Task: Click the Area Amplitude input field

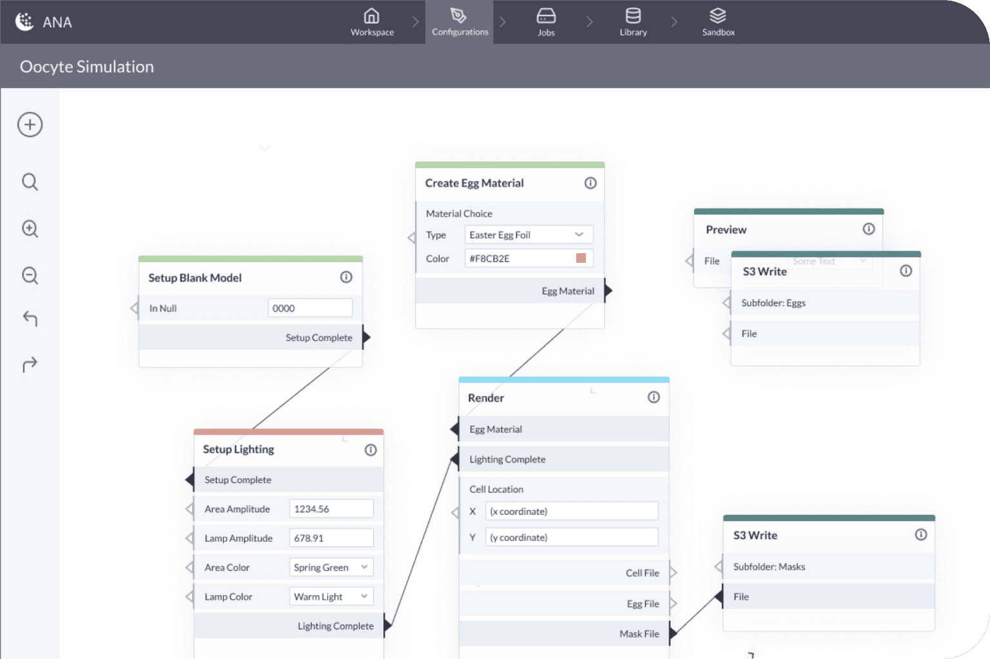Action: [x=331, y=509]
